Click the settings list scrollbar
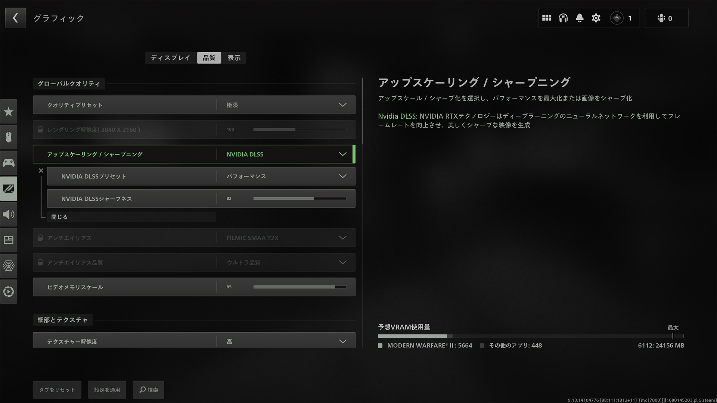Viewport: 717px width, 403px height. pyautogui.click(x=362, y=111)
